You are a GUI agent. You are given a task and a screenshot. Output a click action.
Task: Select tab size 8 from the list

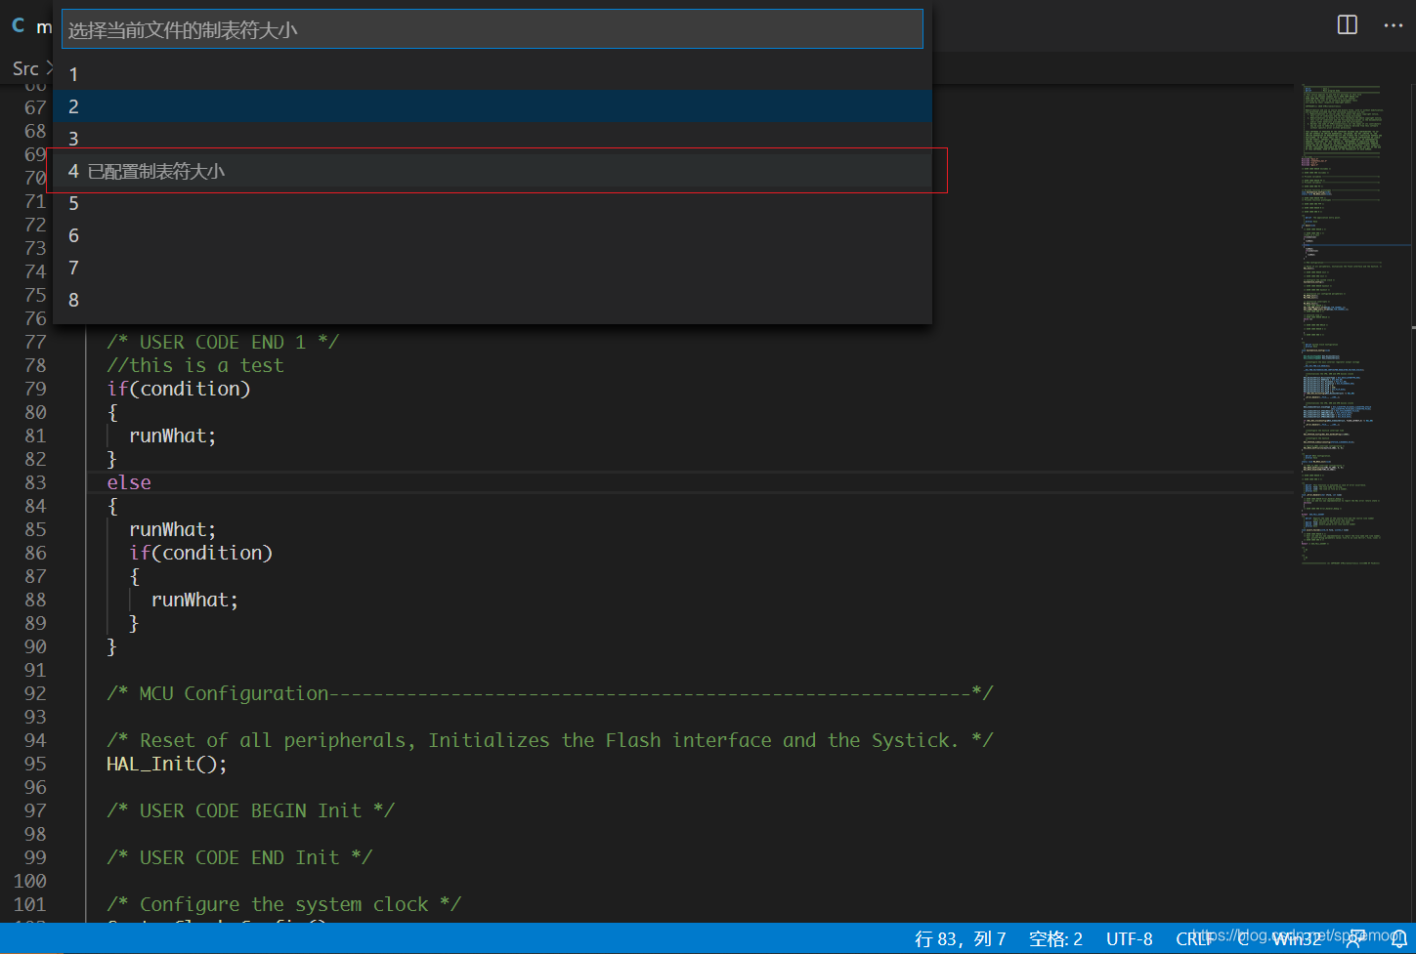[x=493, y=300]
